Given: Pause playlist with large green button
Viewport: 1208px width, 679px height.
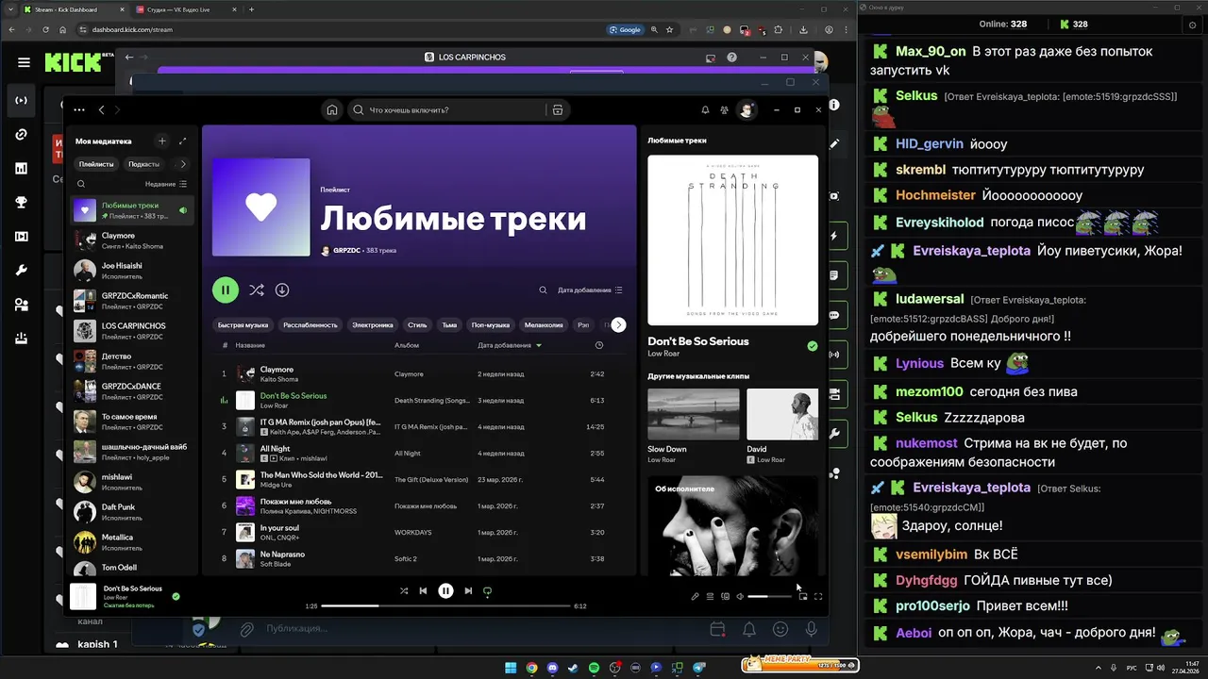Looking at the screenshot, I should click(x=226, y=290).
